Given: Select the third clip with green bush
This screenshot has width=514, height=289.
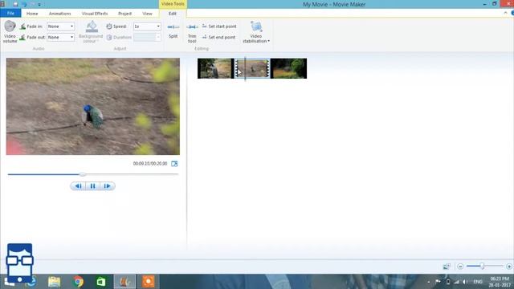Looking at the screenshot, I should pyautogui.click(x=289, y=68).
